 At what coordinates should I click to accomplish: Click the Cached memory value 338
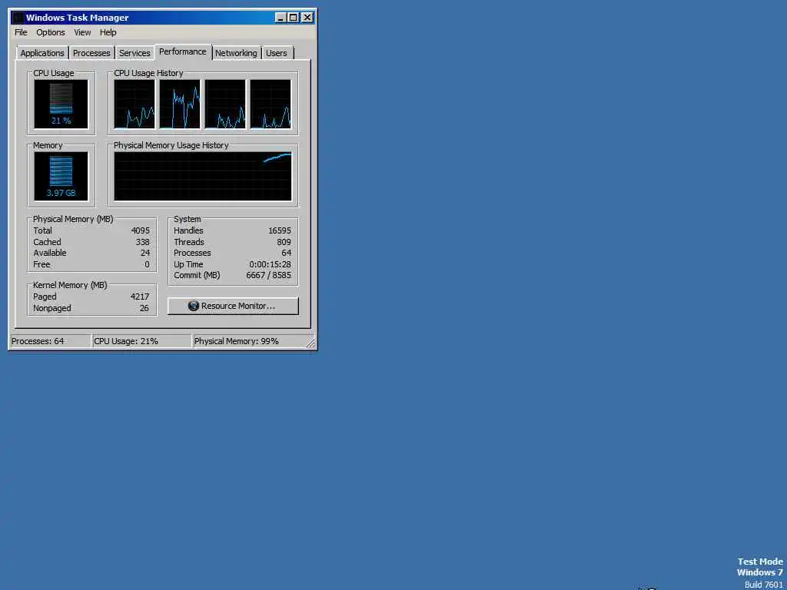[142, 242]
